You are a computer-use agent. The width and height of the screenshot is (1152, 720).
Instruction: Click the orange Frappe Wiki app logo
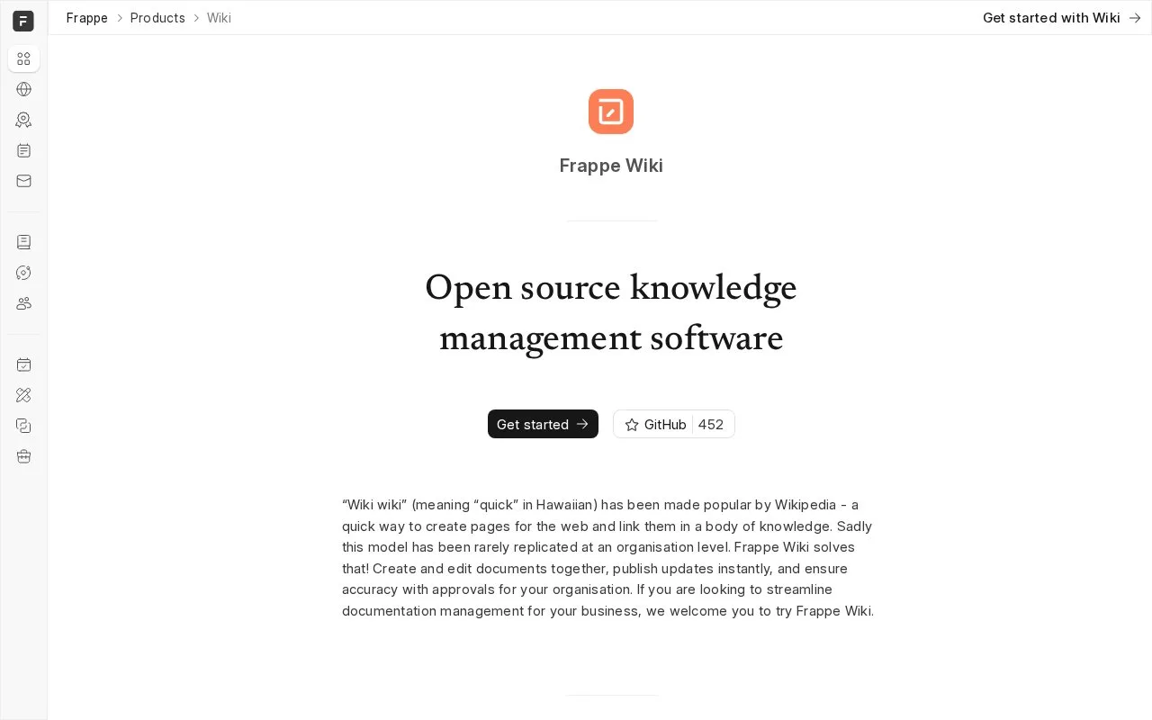point(611,112)
